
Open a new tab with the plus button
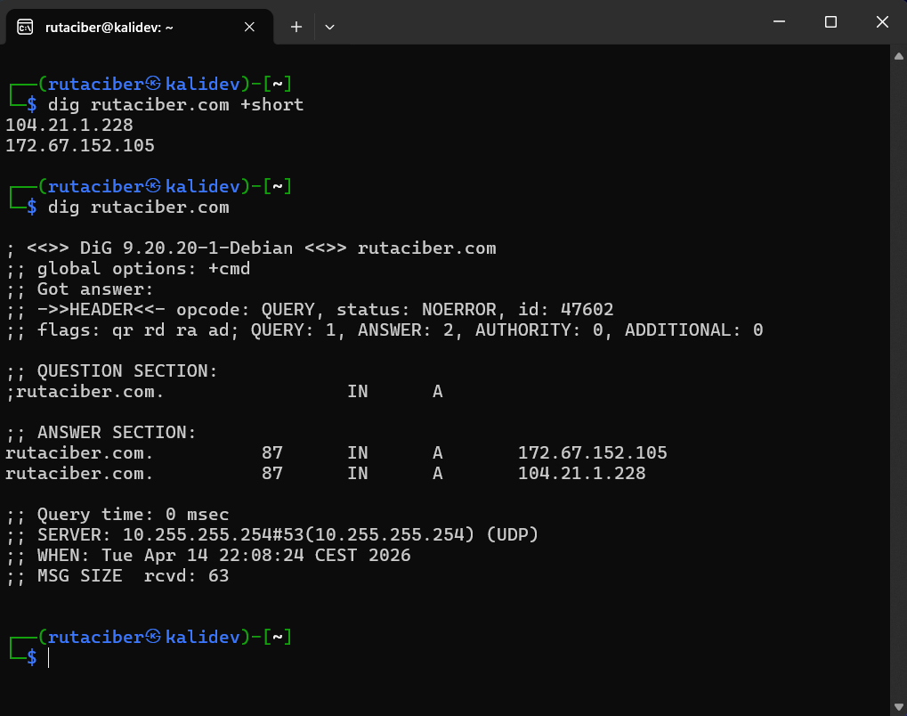296,27
